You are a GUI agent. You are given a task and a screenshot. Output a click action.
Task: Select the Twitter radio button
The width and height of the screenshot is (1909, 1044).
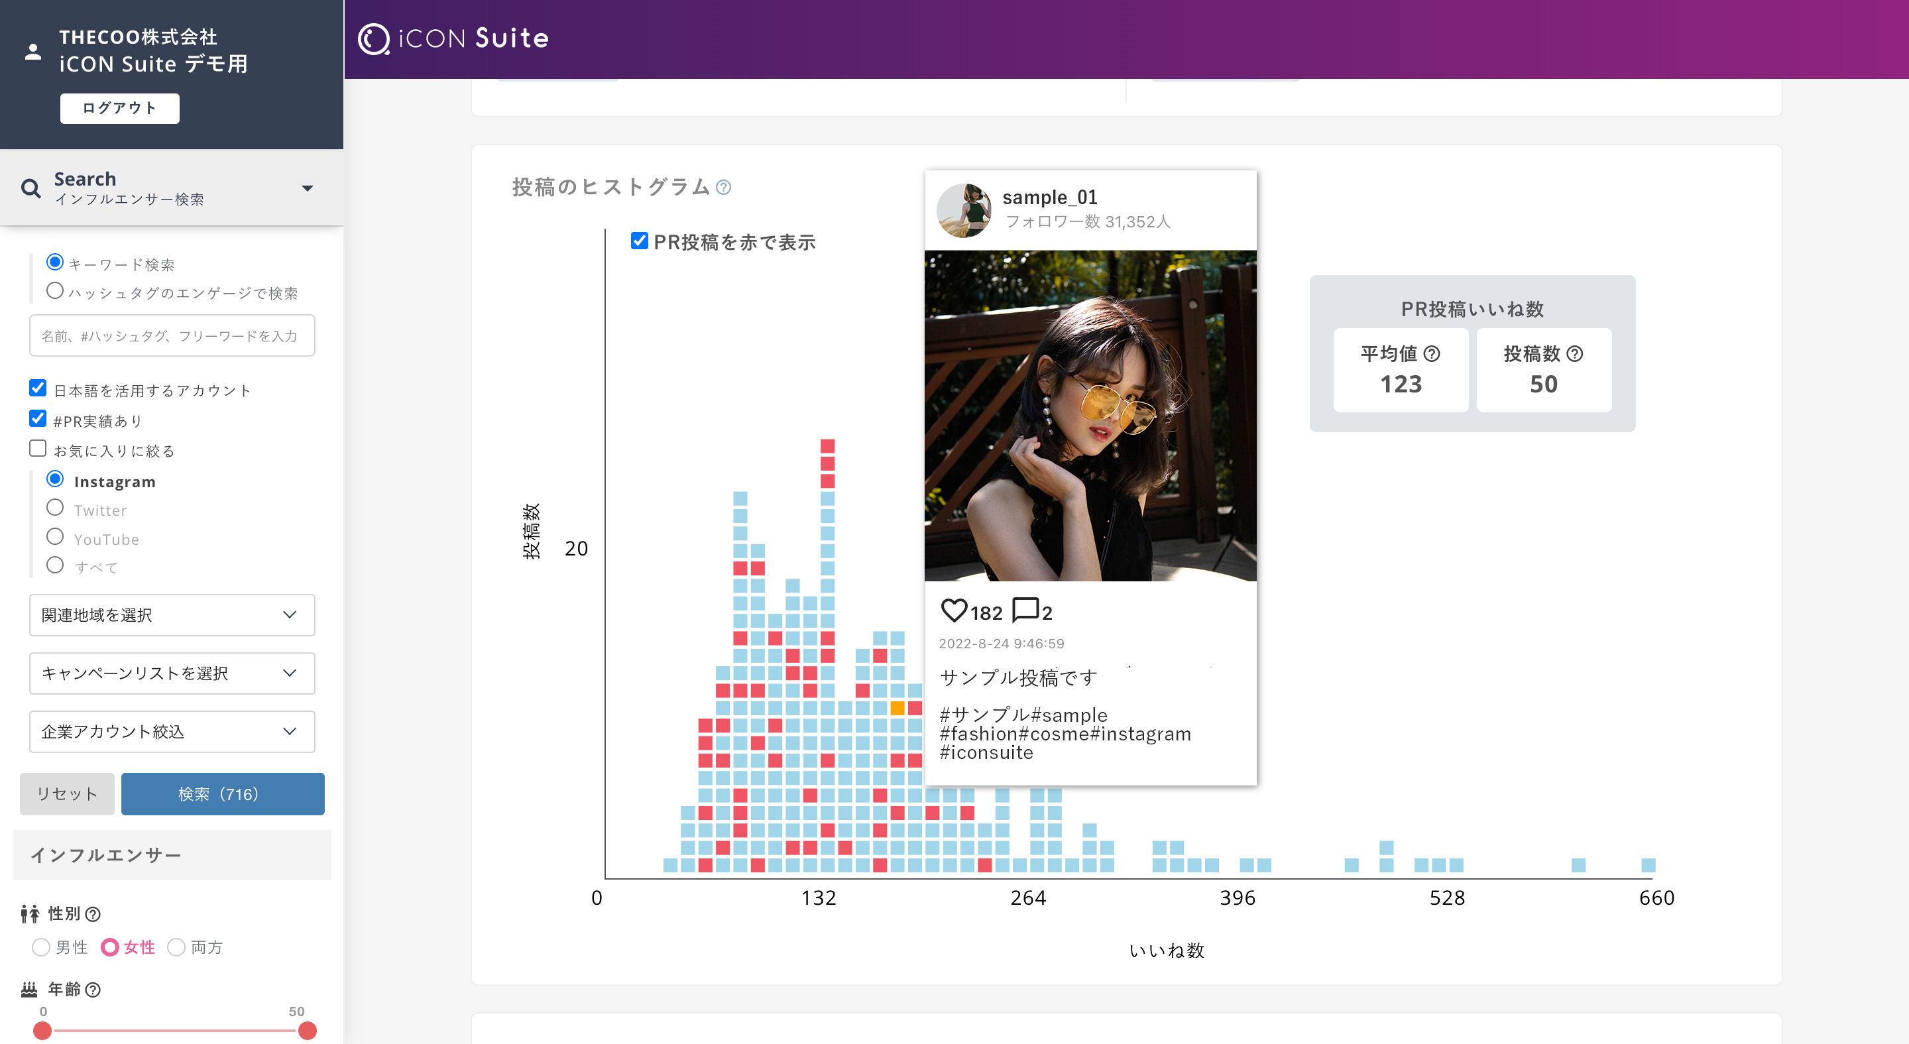[x=55, y=508]
